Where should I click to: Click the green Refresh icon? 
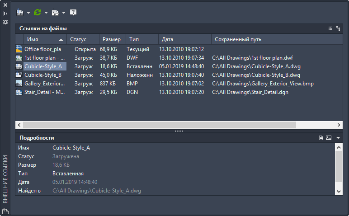(38, 13)
